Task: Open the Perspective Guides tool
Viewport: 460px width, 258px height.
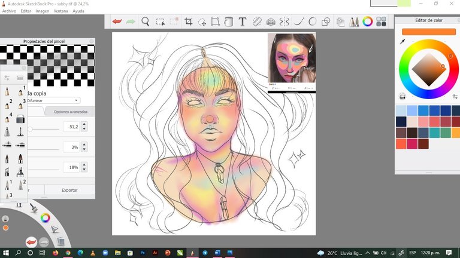Action: pyautogui.click(x=271, y=21)
